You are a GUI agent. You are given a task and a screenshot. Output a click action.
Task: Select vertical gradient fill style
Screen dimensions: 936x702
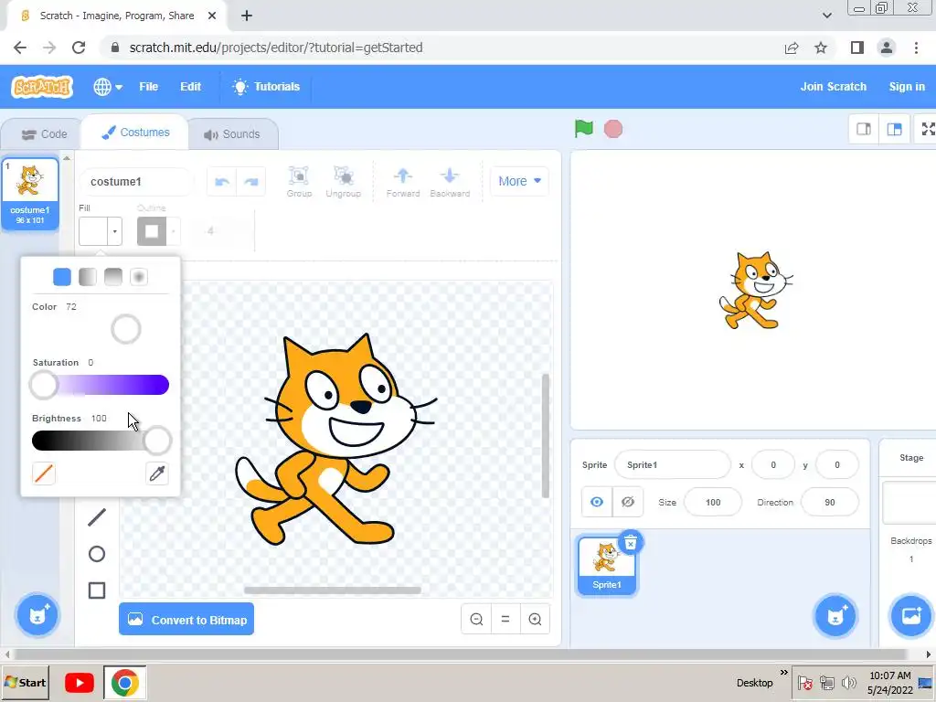click(113, 277)
